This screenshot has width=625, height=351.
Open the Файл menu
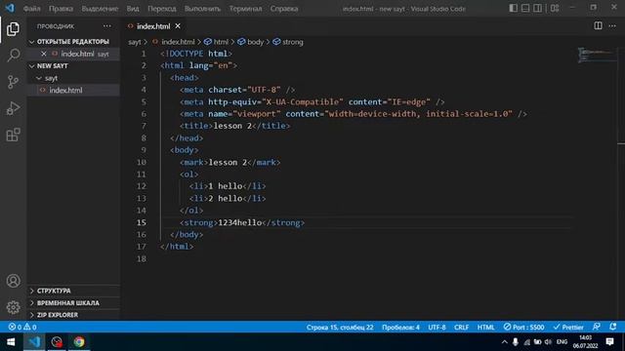tap(31, 9)
